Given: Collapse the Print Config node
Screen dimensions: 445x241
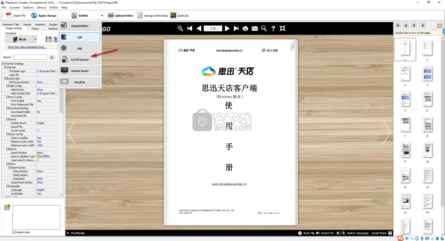Looking at the screenshot, I should tap(8, 97).
